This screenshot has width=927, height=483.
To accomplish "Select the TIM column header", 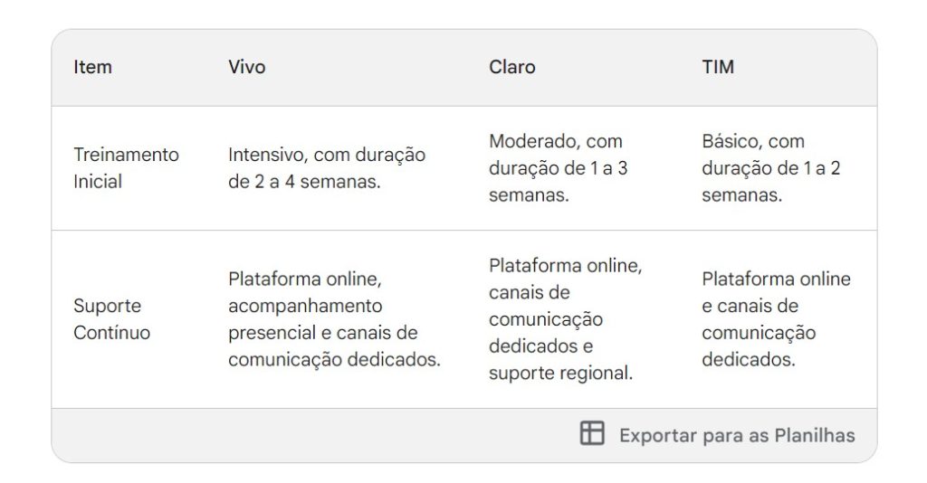I will [718, 67].
